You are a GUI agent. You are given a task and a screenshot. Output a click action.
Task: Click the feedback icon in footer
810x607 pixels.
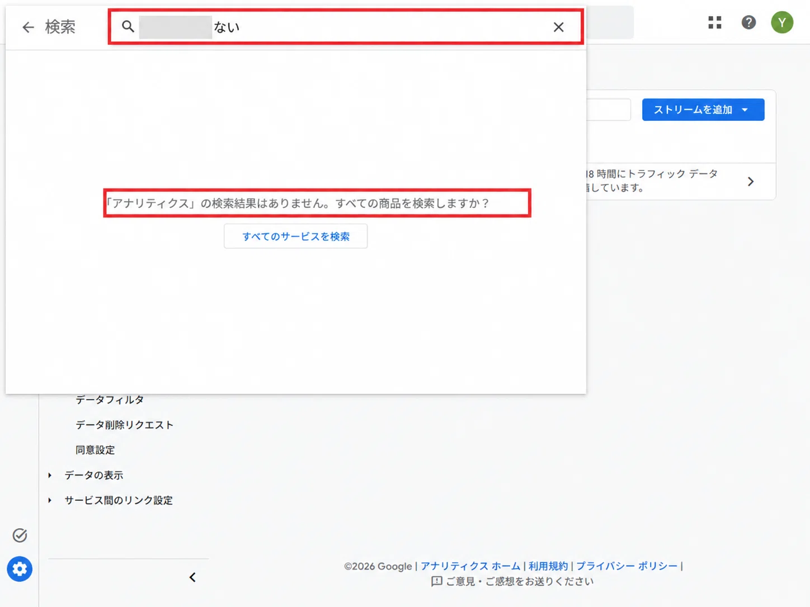[436, 581]
